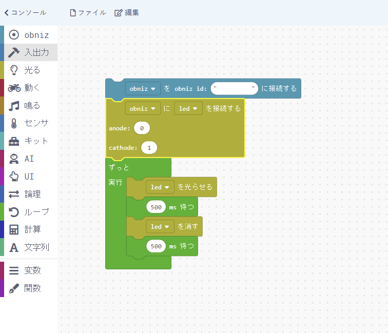Viewport: 388px width, 333px height.
Task: Select the に接続する block text
Action: pyautogui.click(x=279, y=89)
